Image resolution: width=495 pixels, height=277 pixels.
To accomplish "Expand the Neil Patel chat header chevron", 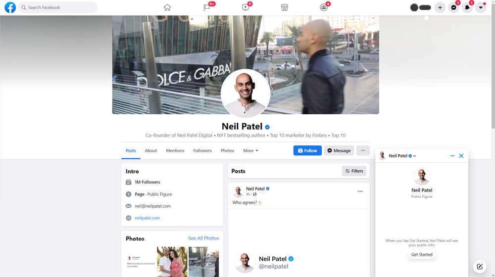I will pos(414,156).
